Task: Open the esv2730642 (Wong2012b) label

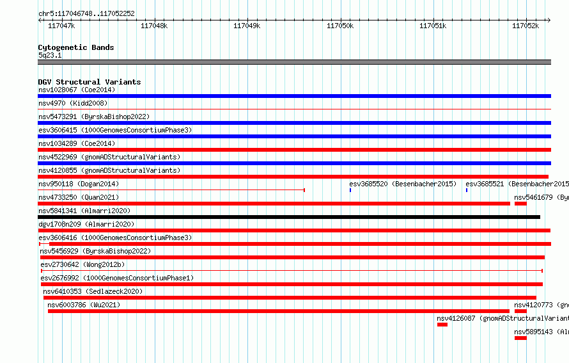Action: 82,264
